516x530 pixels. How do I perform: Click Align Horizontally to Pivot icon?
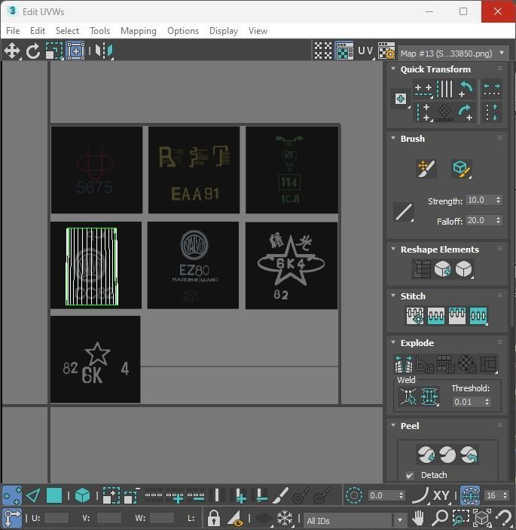[x=423, y=89]
